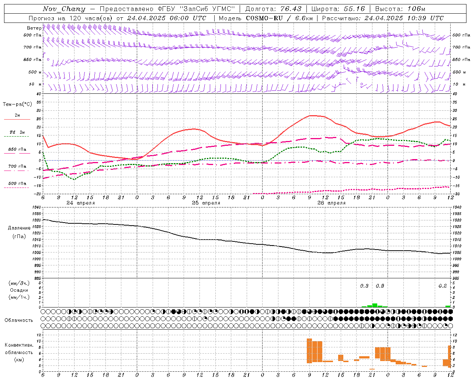Image resolution: width=472 pixels, height=378 pixels.
Task: Click the precipitation value '0.2'
Action: [442, 286]
